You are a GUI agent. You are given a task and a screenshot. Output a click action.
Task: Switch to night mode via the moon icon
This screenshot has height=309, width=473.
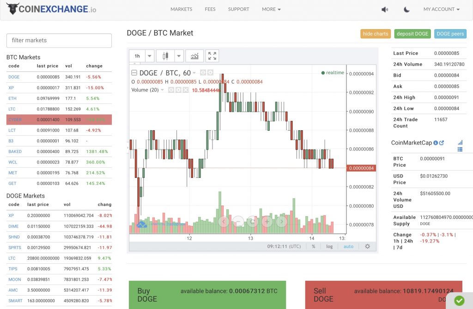pos(406,9)
